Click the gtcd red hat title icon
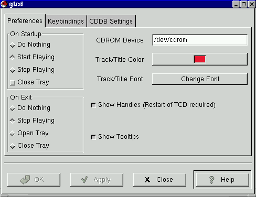 [x=4, y=4]
